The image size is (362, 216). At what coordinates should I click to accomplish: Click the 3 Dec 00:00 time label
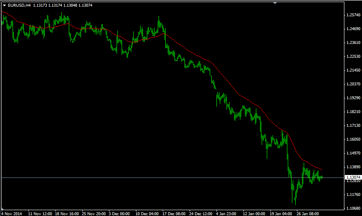pyautogui.click(x=119, y=213)
